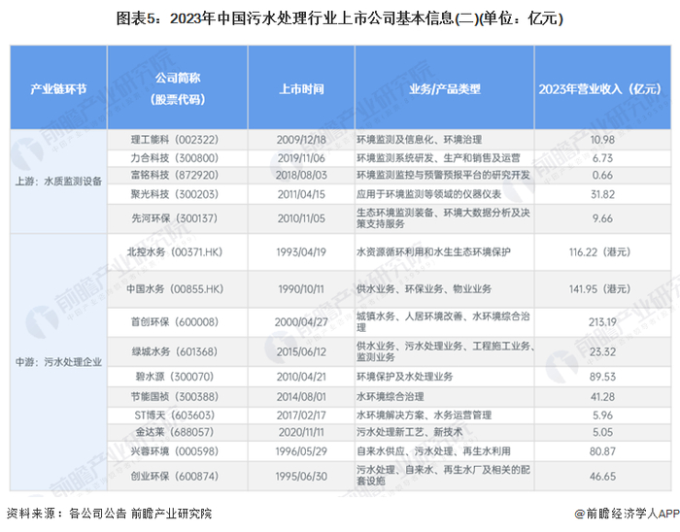This screenshot has height=532, width=680.
Task: Click listing date 1996/05/29
Action: point(301,451)
